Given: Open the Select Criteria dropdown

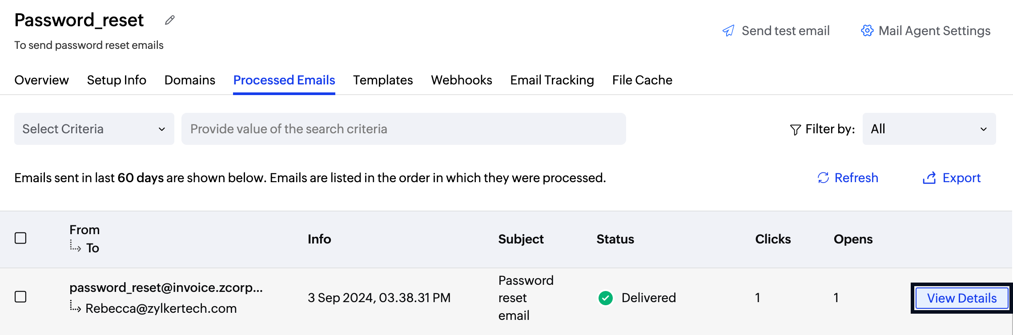Looking at the screenshot, I should point(94,129).
